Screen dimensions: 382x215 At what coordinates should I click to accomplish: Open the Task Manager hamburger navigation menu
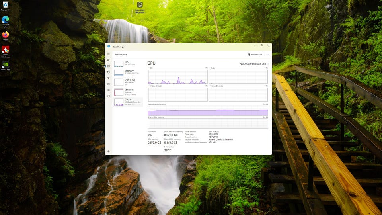point(108,55)
